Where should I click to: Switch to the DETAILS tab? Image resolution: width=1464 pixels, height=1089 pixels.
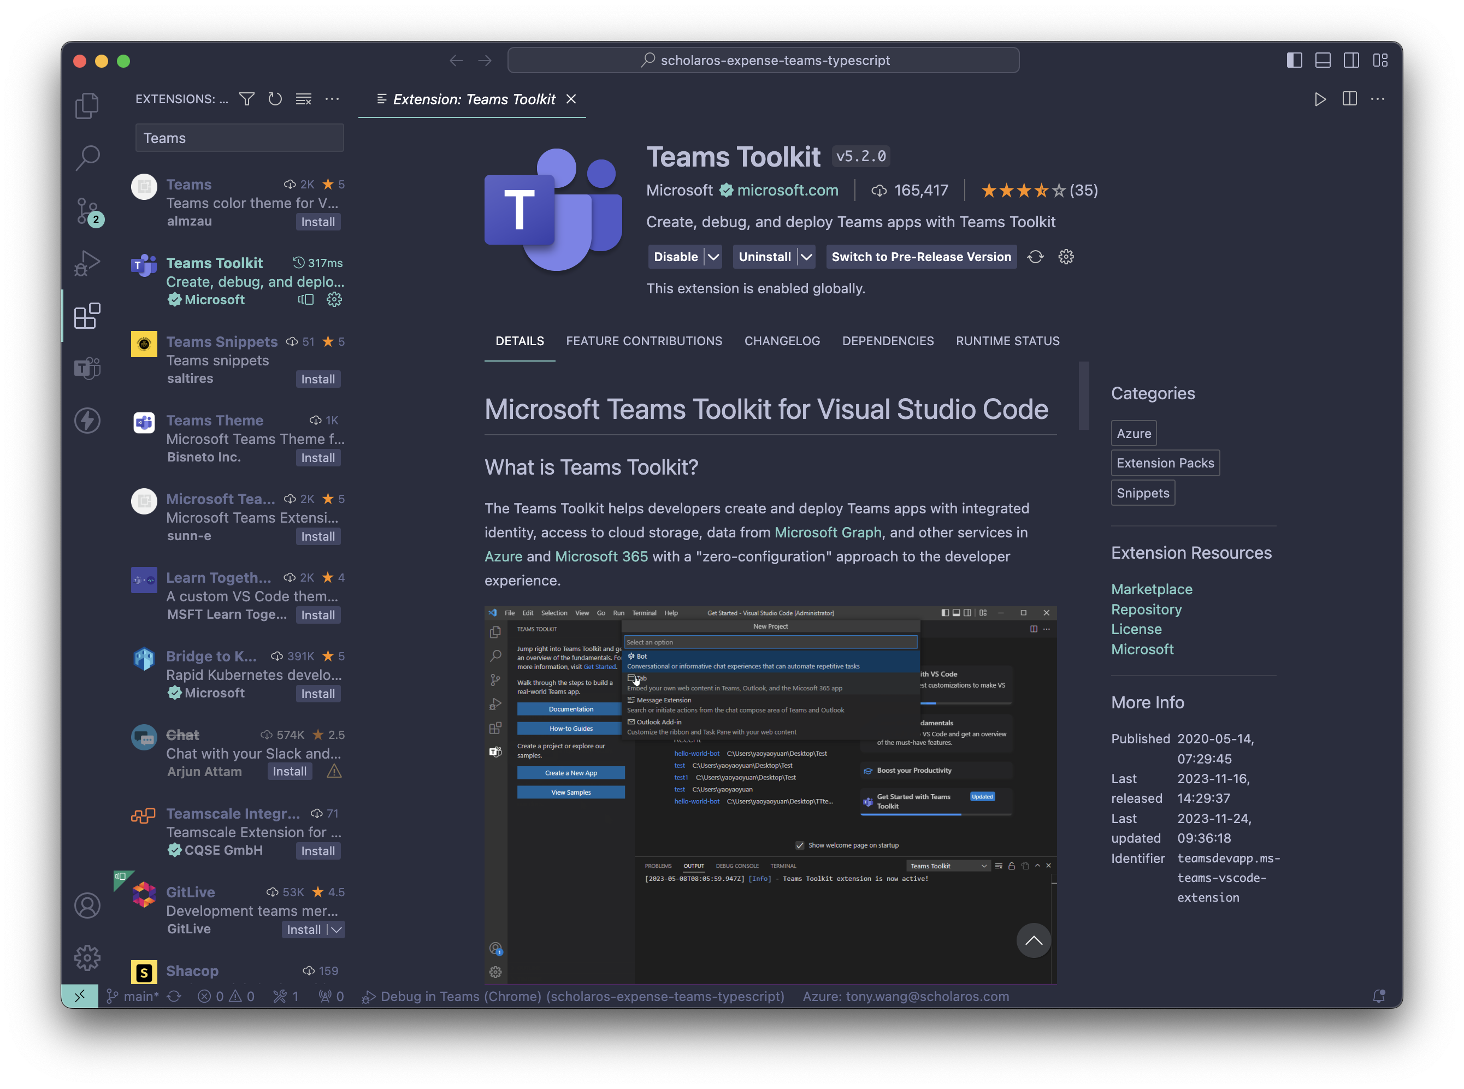click(520, 341)
